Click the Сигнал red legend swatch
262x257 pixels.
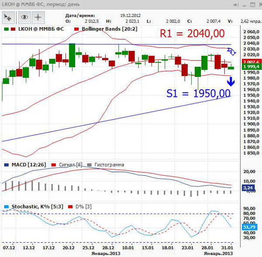click(x=53, y=165)
